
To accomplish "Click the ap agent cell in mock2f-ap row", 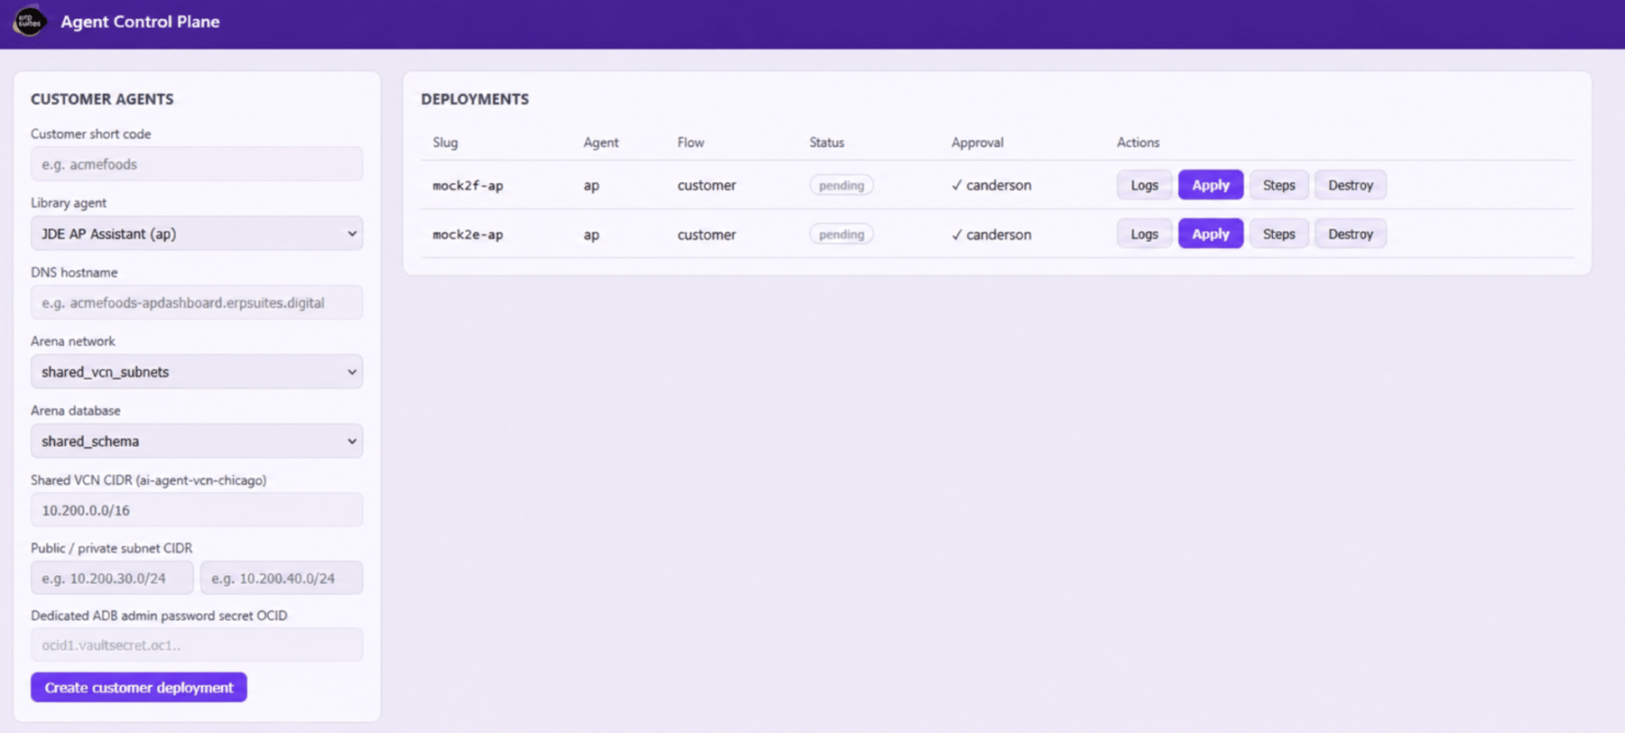I will 591,185.
